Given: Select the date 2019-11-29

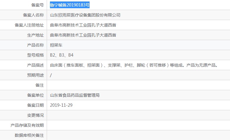Looking at the screenshot, I should click(61, 105).
